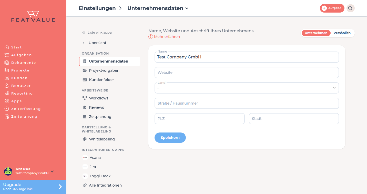The width and height of the screenshot is (367, 194).
Task: Open Aufgaben checklist icon in sidebar
Action: [7, 55]
